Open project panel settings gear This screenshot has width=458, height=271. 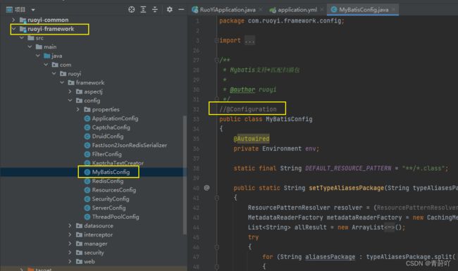tap(169, 10)
